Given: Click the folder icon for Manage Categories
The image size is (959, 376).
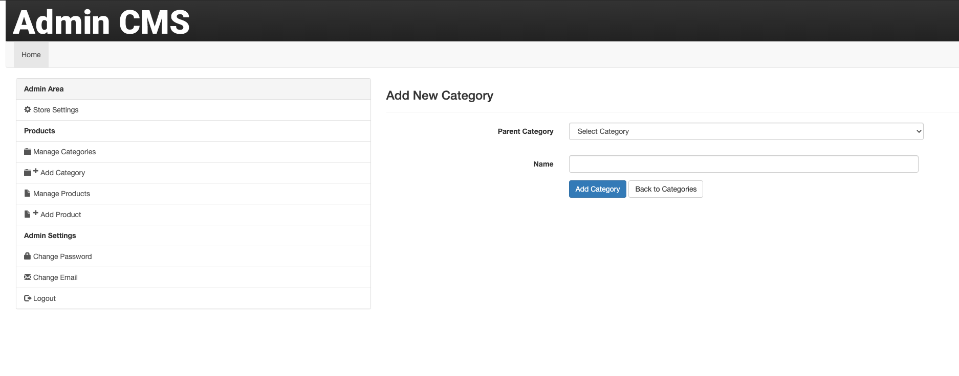Looking at the screenshot, I should coord(28,152).
